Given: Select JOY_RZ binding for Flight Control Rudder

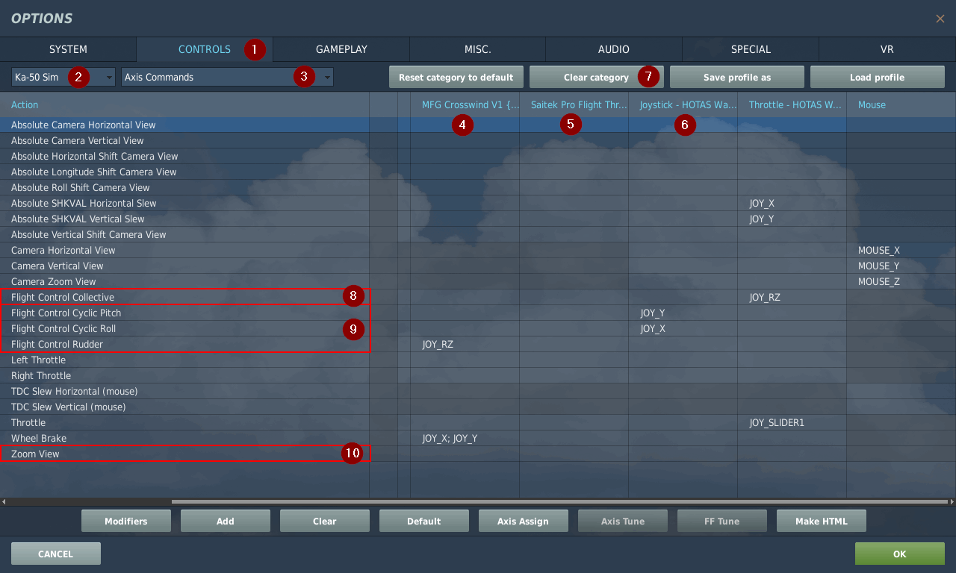Looking at the screenshot, I should point(438,345).
